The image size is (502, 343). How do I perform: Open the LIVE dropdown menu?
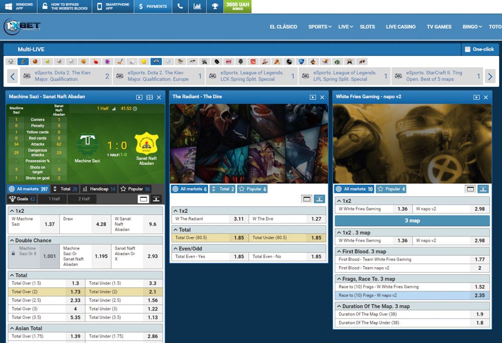point(345,27)
